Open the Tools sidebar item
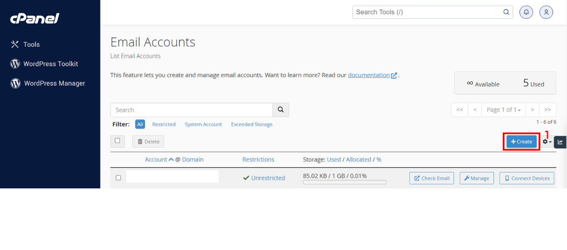 (x=31, y=45)
